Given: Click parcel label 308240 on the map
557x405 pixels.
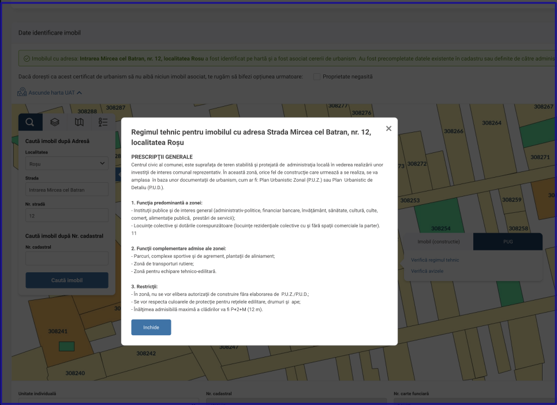Looking at the screenshot, I should (75, 373).
